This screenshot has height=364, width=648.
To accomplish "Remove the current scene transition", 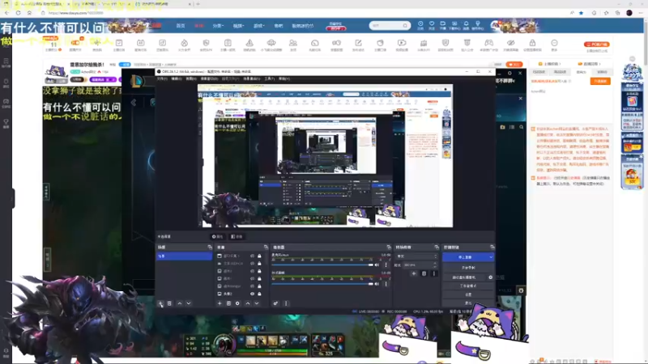I will tap(424, 273).
